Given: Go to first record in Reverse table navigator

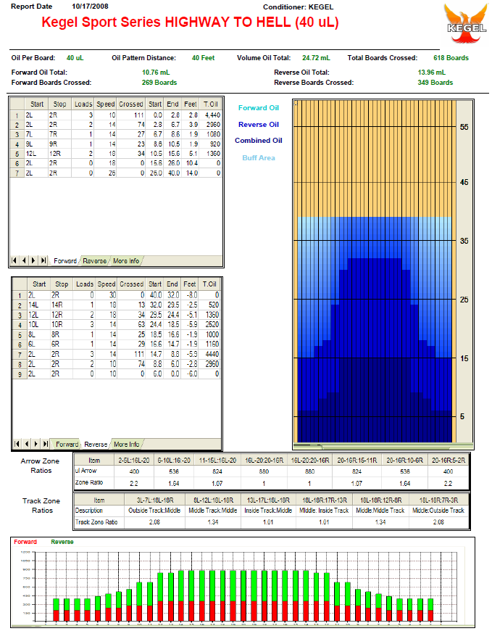Looking at the screenshot, I should point(17,444).
